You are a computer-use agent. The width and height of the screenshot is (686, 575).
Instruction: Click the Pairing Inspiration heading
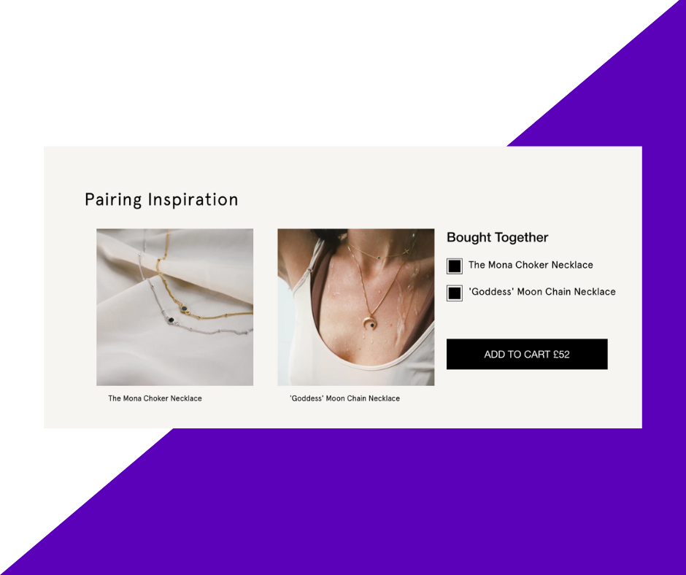point(161,199)
